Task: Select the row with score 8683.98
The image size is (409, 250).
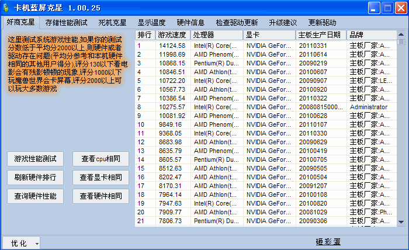Action: [x=266, y=142]
